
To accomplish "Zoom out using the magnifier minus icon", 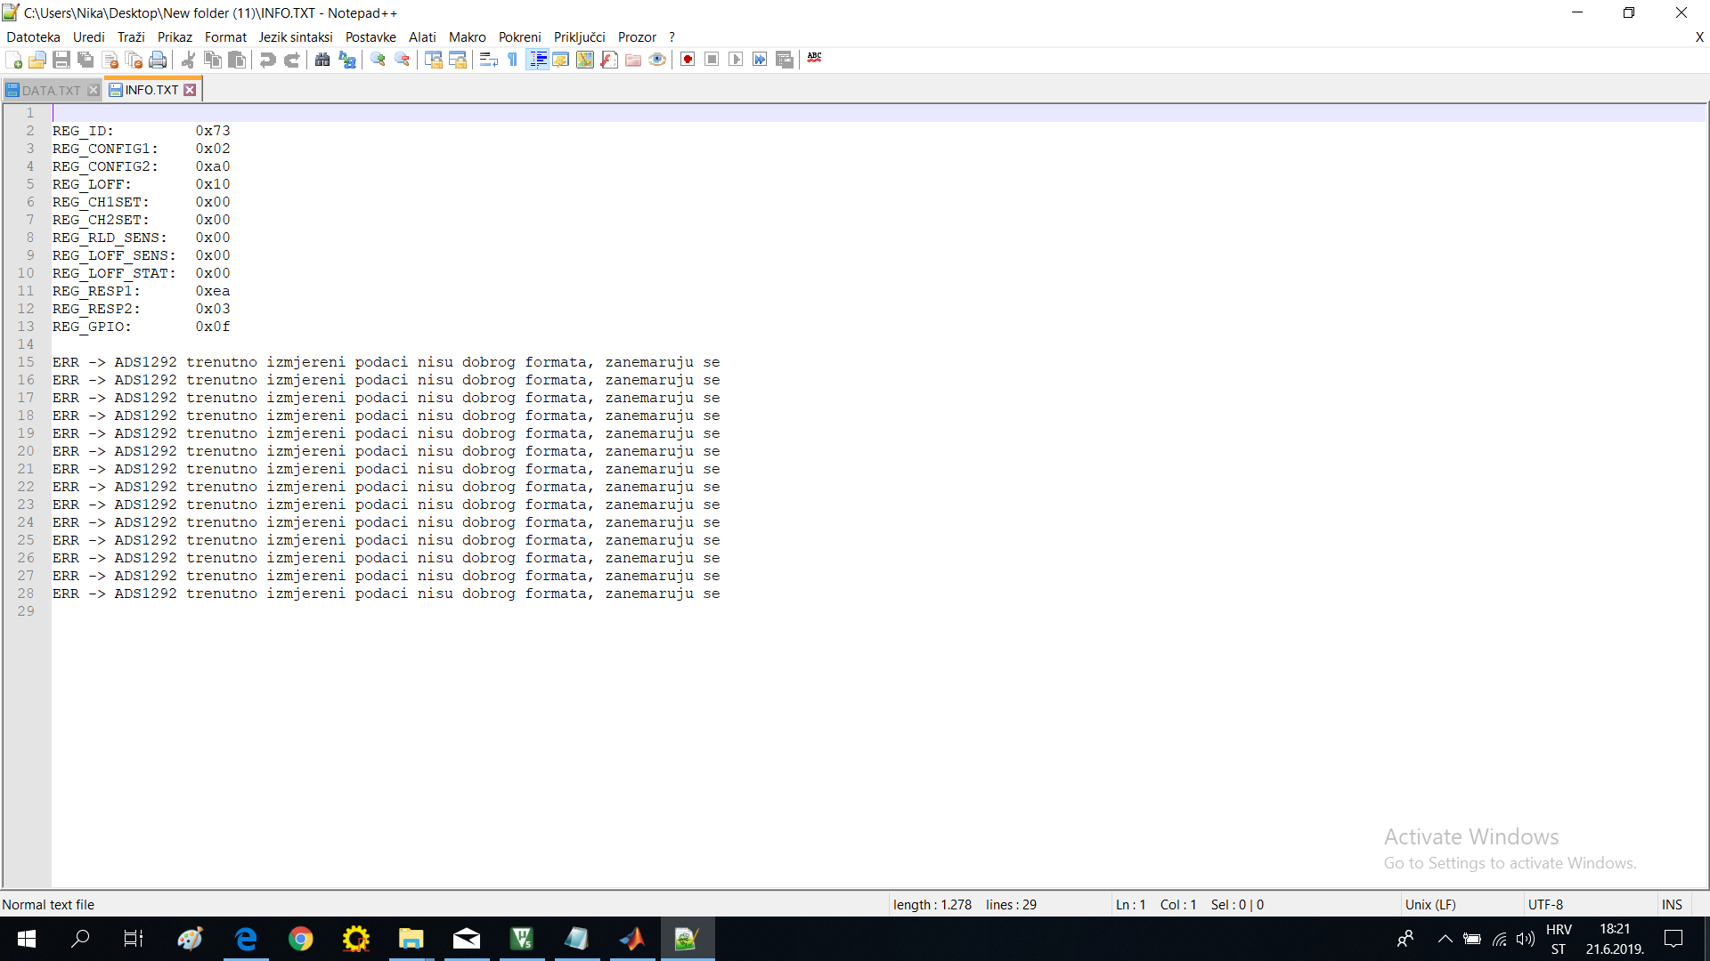I will (403, 60).
